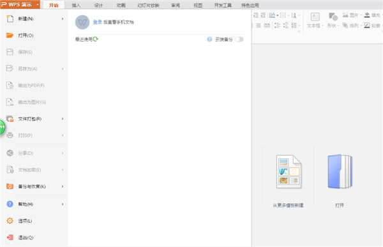Expand the 另存为(A) submenu arrow
Viewport: 383px width, 247px height.
click(x=63, y=69)
